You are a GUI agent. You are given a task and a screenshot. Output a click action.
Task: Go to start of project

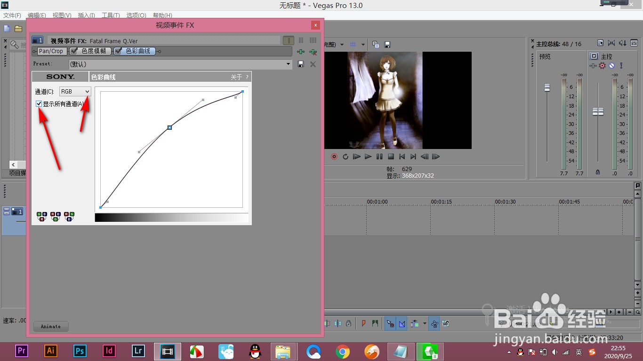click(x=402, y=157)
